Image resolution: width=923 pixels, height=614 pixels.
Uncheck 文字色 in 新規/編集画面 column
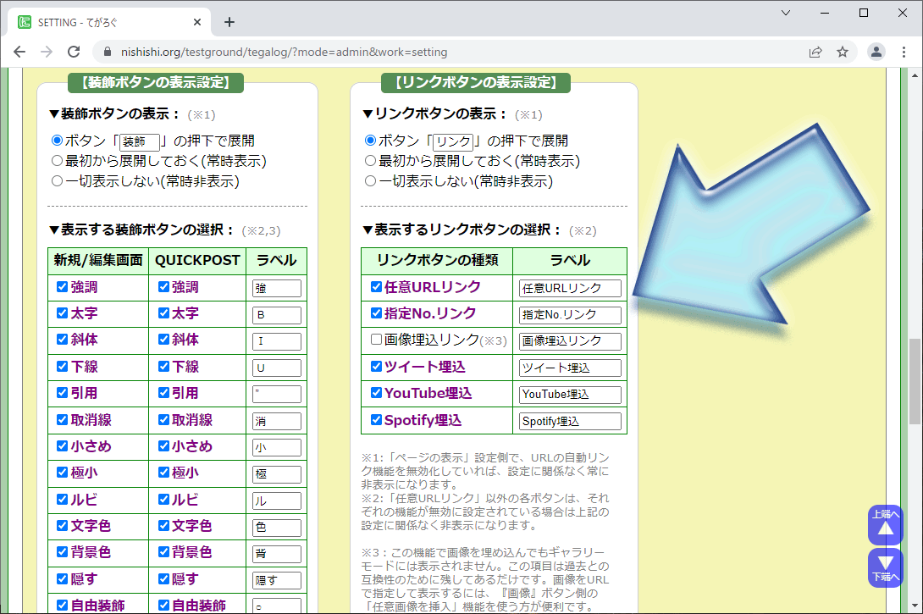pyautogui.click(x=62, y=525)
